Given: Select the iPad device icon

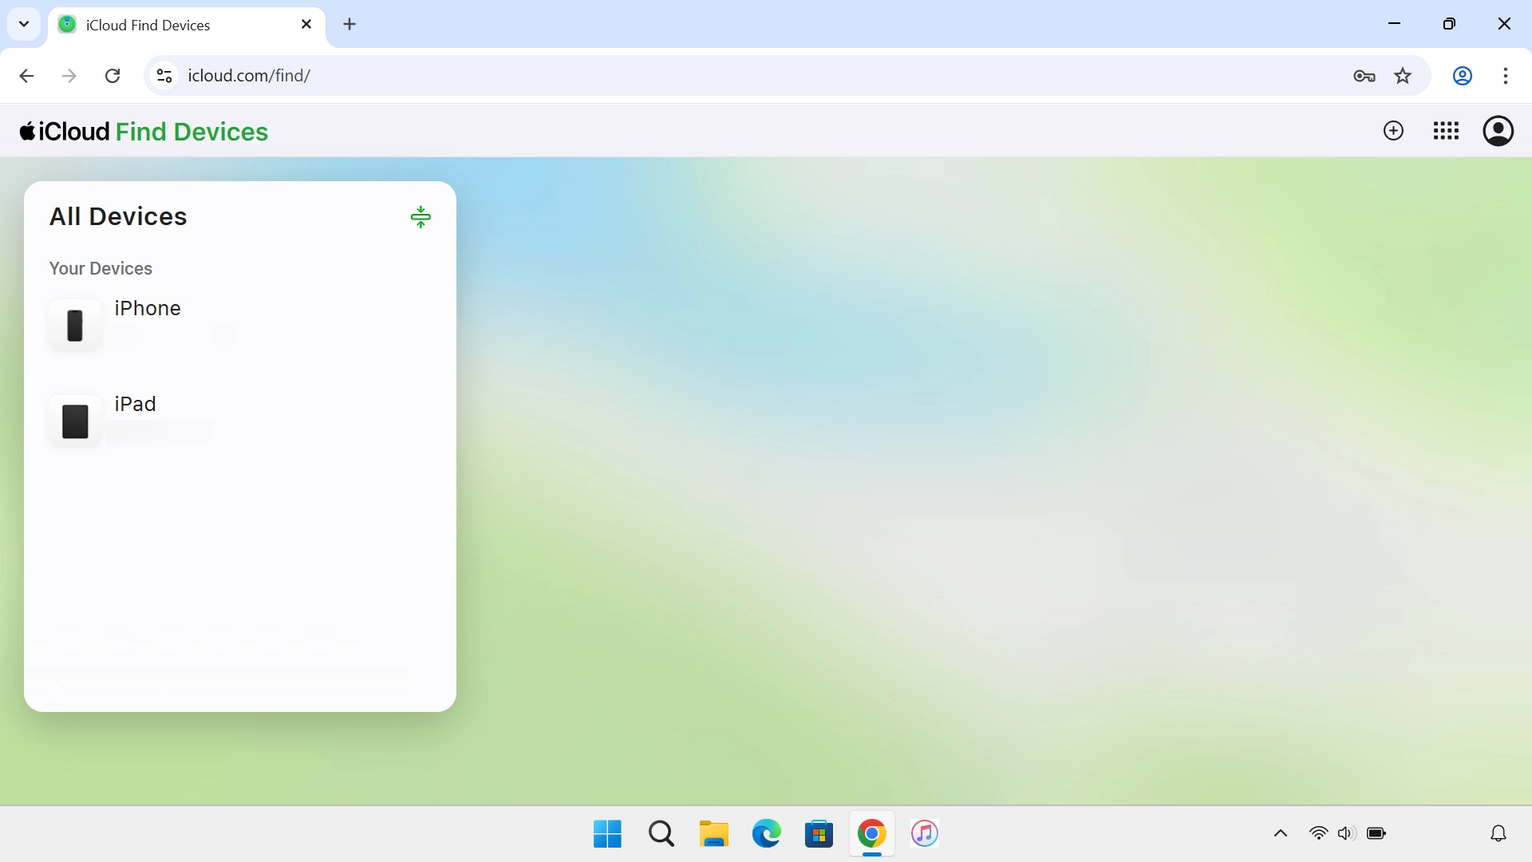Looking at the screenshot, I should (x=74, y=421).
